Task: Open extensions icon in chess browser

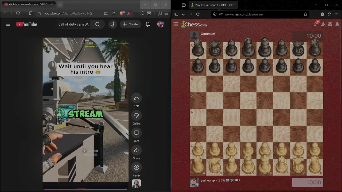Action: tap(329, 14)
